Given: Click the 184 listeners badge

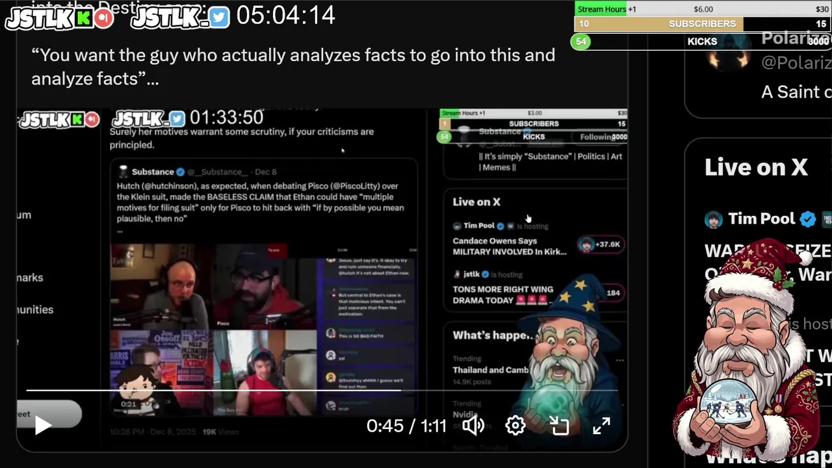Looking at the screenshot, I should 612,293.
